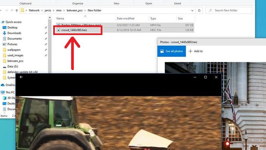
Task: Select 'mro' breadcrumb segment
Action: pos(59,10)
